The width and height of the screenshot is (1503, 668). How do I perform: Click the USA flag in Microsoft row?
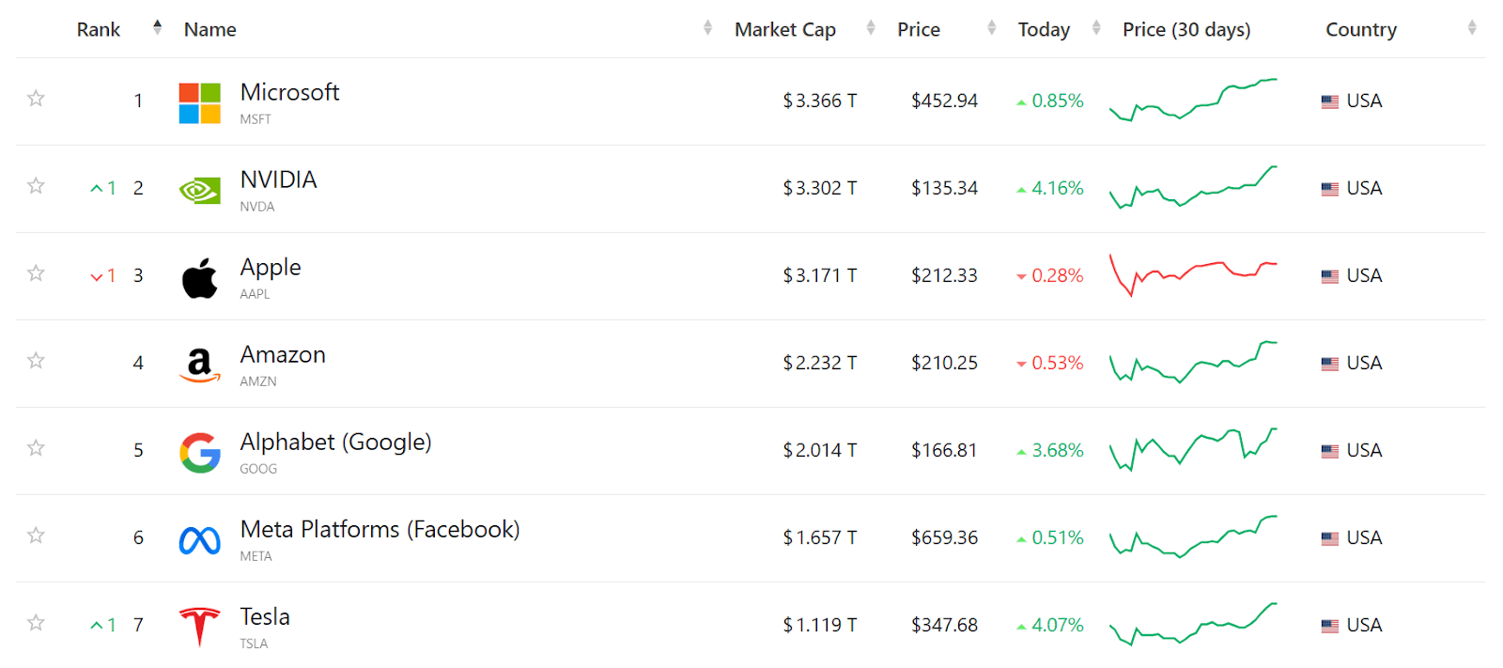[x=1329, y=101]
